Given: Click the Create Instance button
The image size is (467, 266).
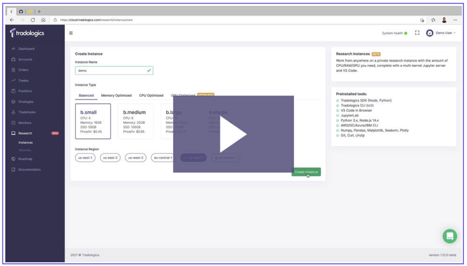Looking at the screenshot, I should pyautogui.click(x=306, y=172).
